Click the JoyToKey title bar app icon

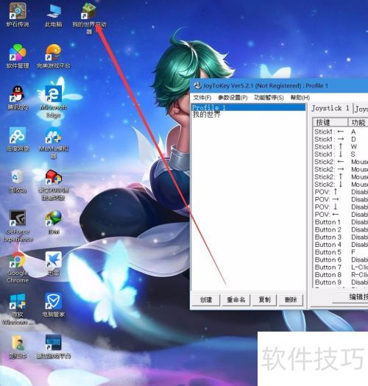coord(197,86)
